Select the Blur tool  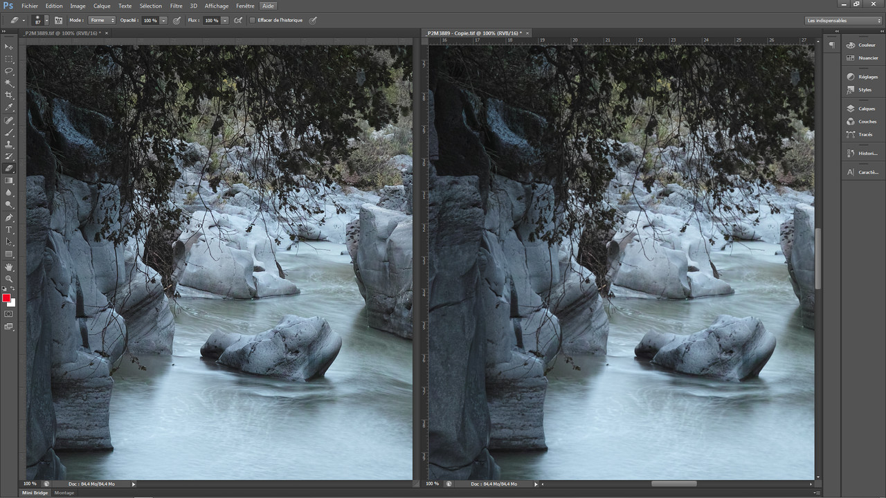coord(9,192)
